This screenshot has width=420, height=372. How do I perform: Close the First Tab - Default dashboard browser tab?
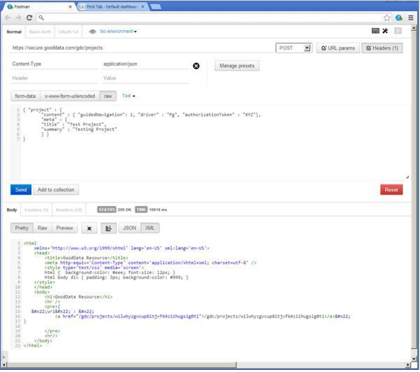pos(143,7)
